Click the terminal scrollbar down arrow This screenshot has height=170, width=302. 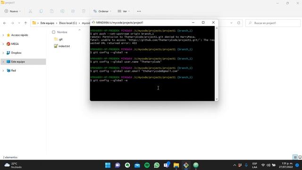[x=217, y=99]
